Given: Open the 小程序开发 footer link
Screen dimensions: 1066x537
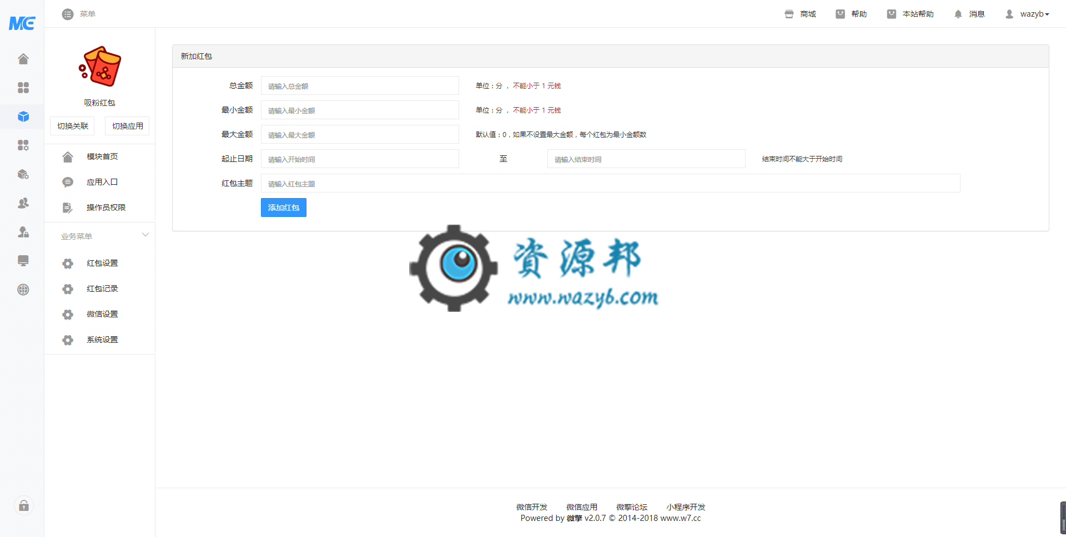Looking at the screenshot, I should click(686, 507).
